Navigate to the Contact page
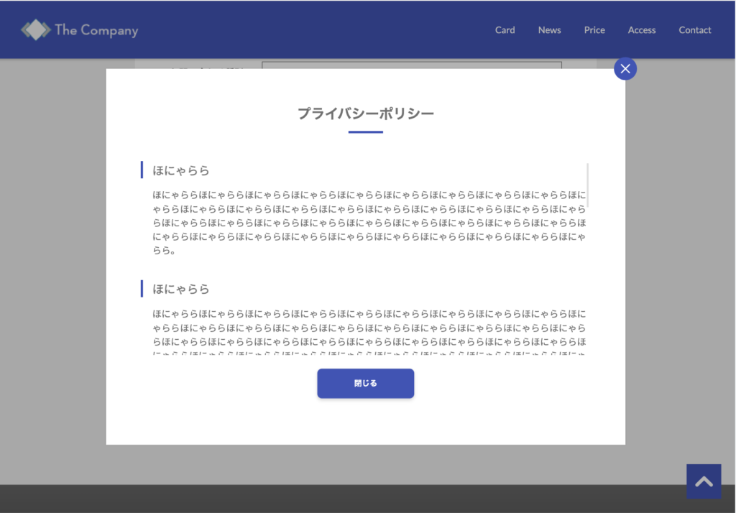736x513 pixels. point(694,30)
